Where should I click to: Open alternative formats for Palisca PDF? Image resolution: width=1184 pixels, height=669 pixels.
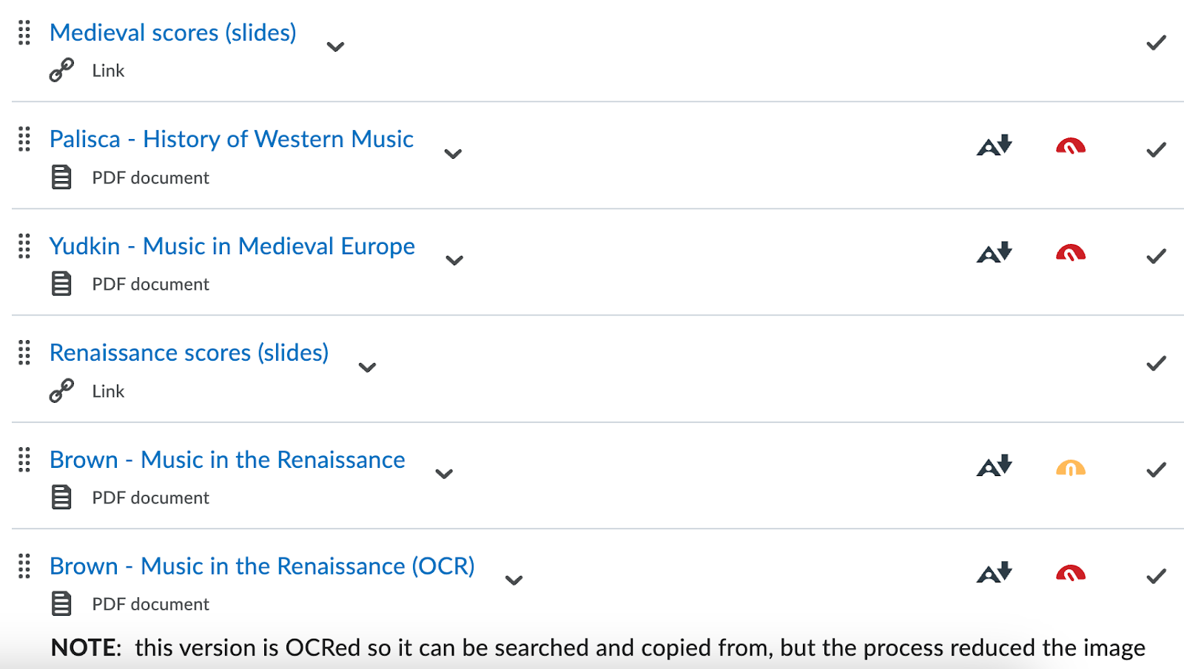coord(995,145)
